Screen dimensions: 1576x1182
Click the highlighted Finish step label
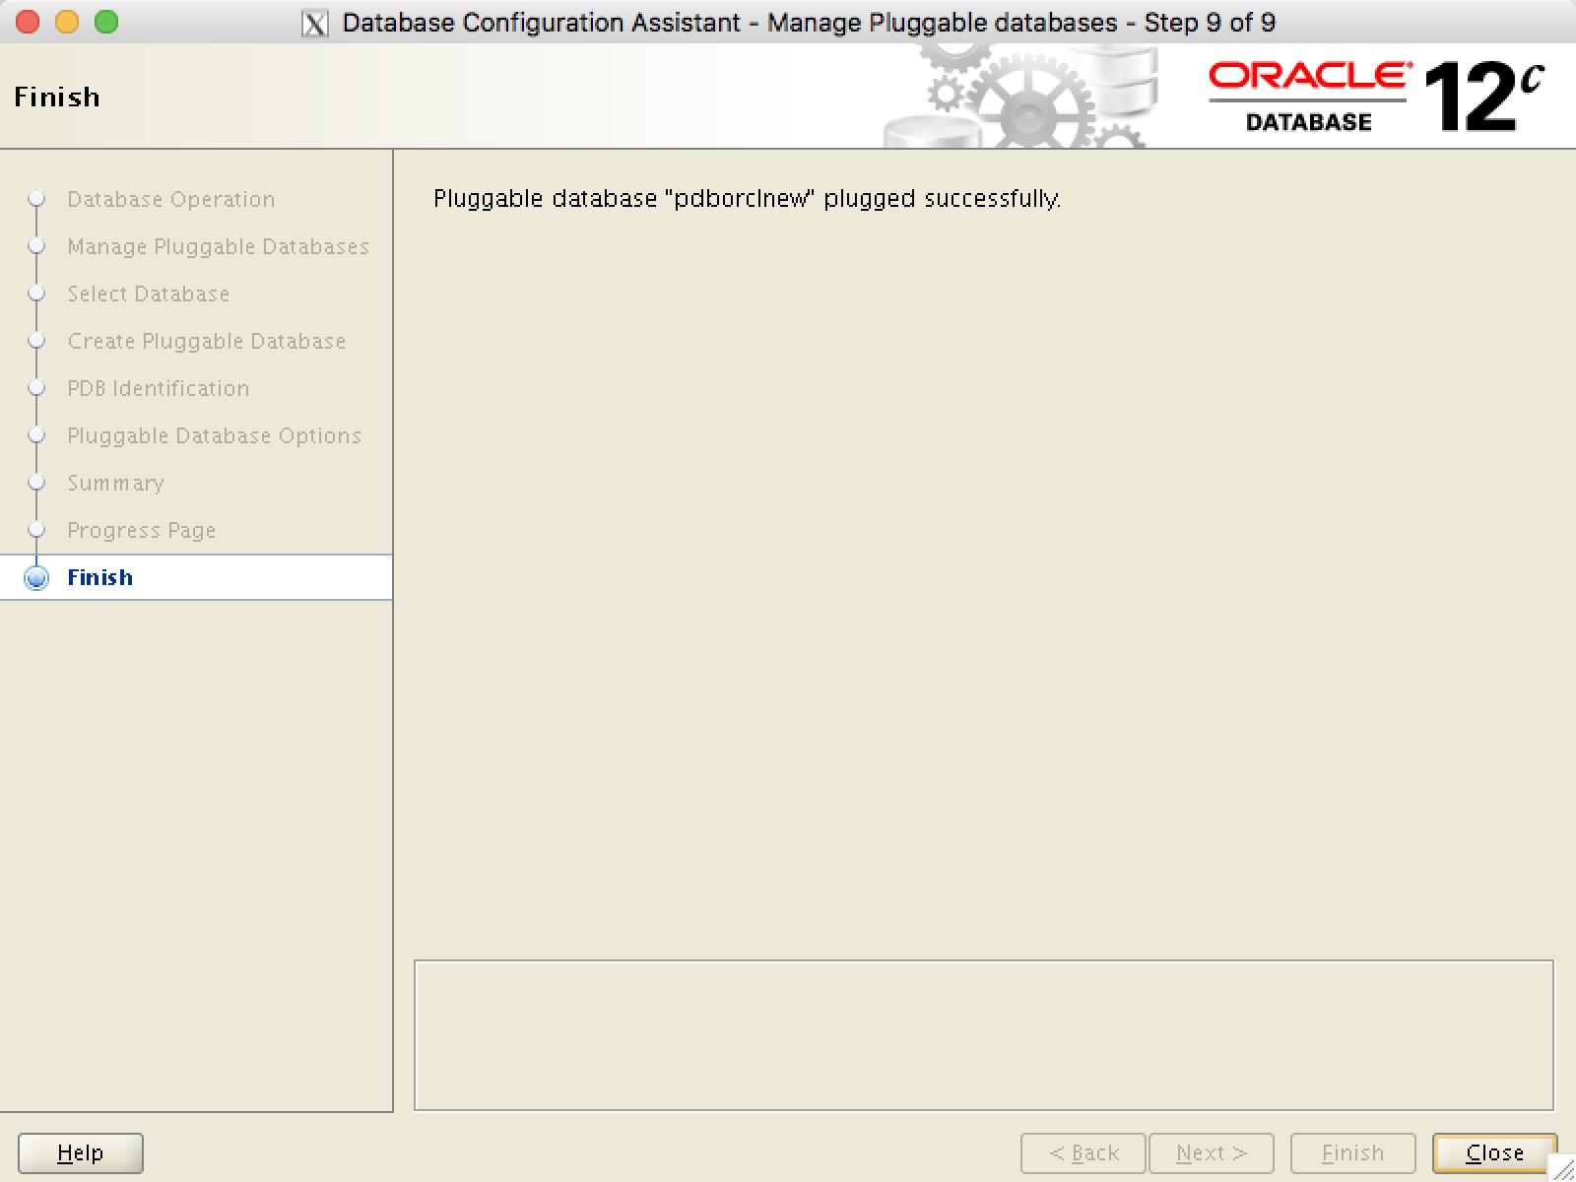(100, 576)
